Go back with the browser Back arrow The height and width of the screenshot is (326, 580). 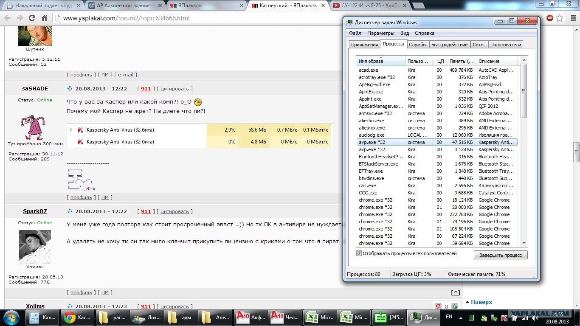pyautogui.click(x=8, y=18)
